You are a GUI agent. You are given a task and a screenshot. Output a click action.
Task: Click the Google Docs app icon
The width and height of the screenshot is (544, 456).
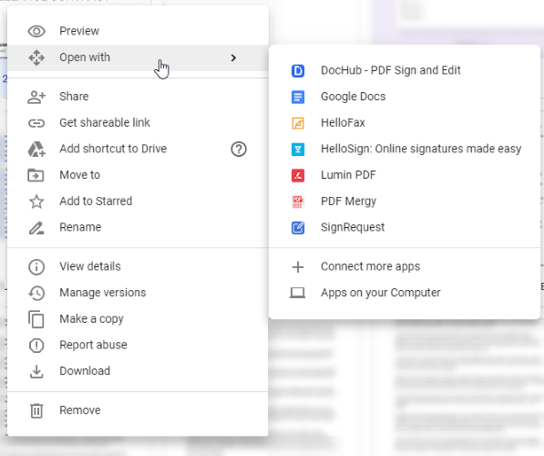click(x=298, y=97)
